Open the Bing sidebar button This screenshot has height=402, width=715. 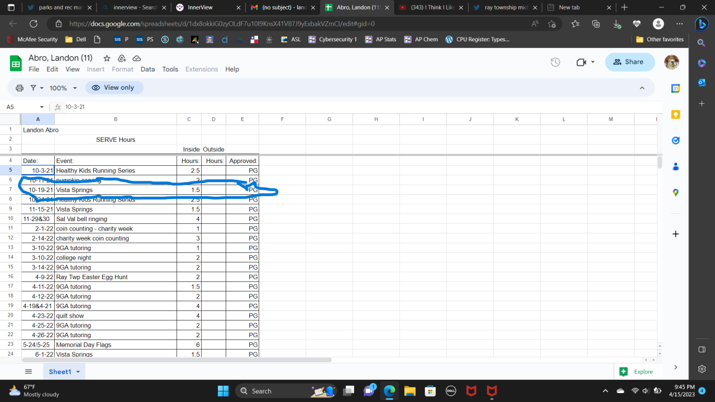click(702, 24)
